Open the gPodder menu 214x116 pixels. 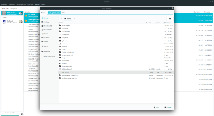point(4,4)
